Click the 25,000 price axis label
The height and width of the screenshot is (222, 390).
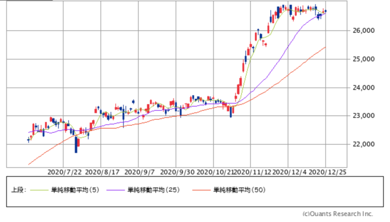click(x=363, y=59)
